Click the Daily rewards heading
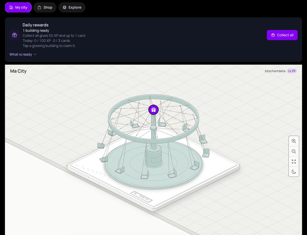This screenshot has width=307, height=235. 36,25
